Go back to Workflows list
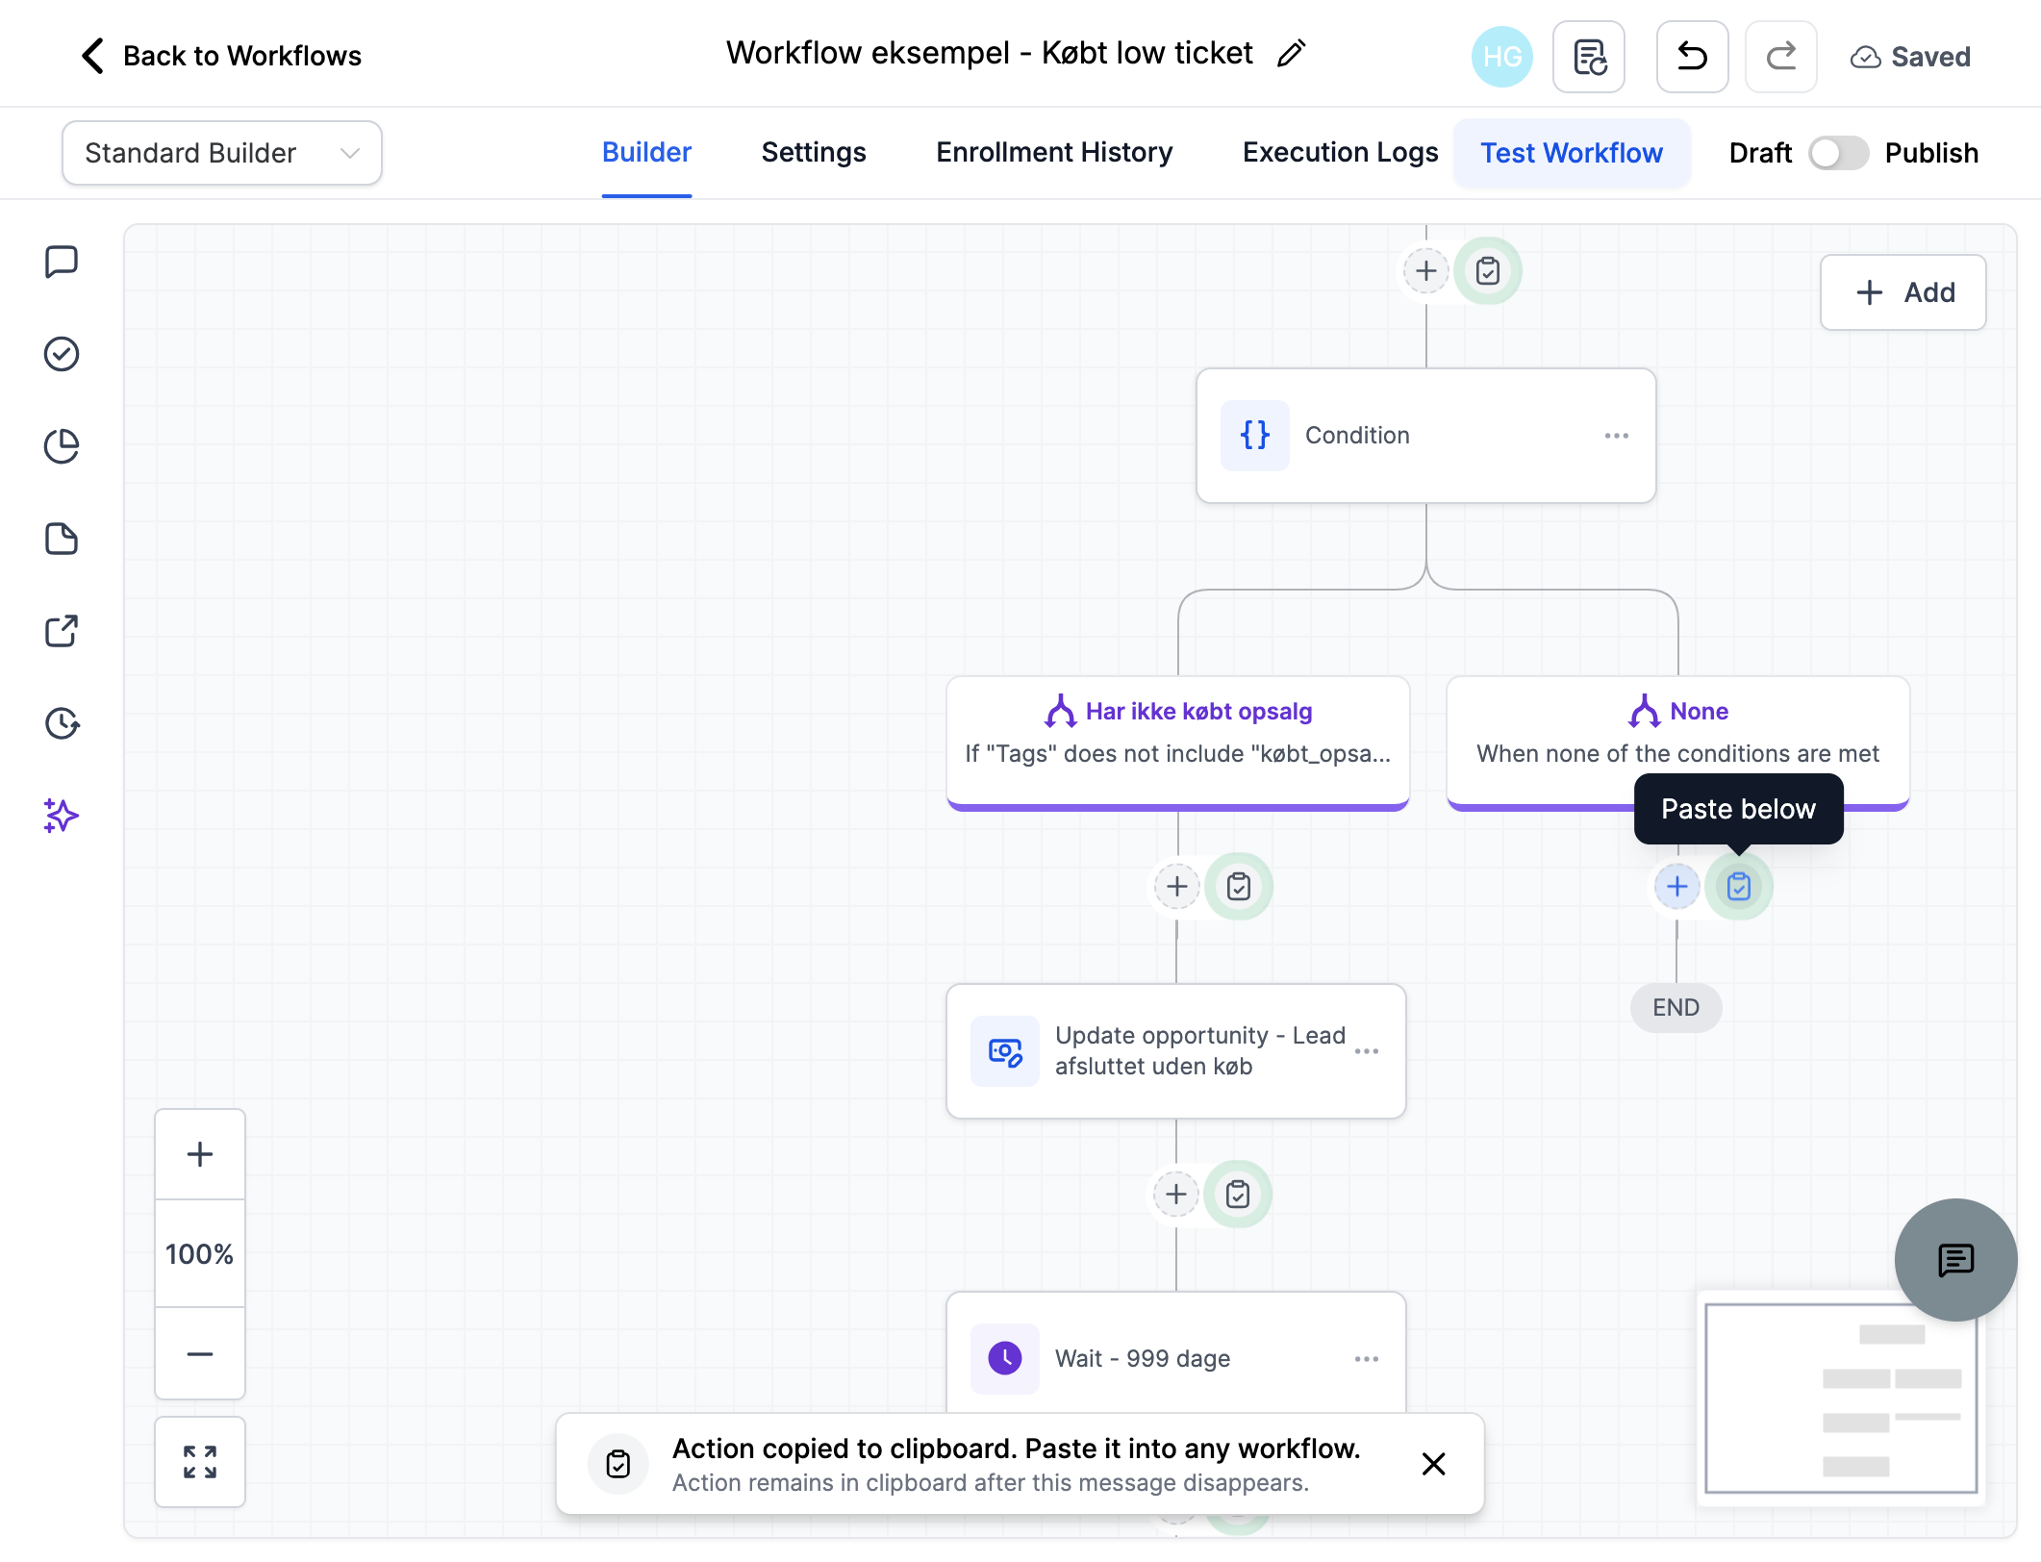The image size is (2041, 1562). coord(221,56)
